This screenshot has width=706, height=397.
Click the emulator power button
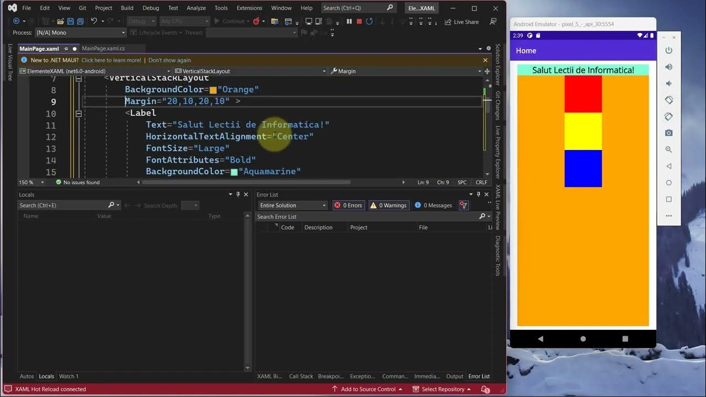pyautogui.click(x=669, y=50)
